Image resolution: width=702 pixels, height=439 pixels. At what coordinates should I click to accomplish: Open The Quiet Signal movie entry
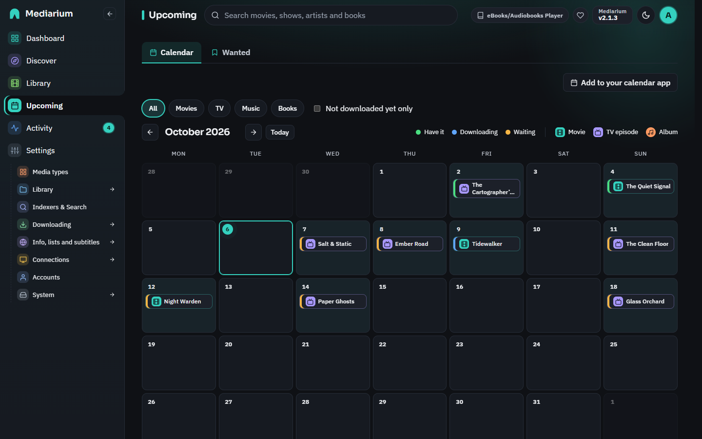(641, 186)
